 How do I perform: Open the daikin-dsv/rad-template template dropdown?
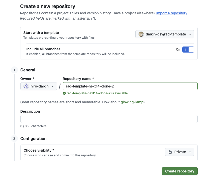[x=165, y=34]
